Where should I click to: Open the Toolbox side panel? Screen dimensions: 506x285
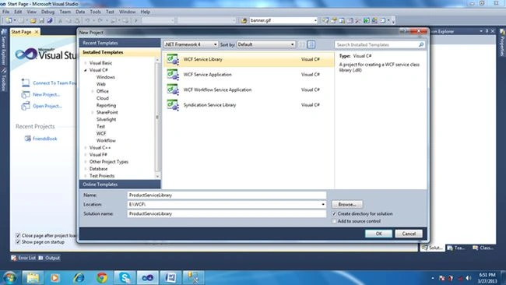pos(4,79)
